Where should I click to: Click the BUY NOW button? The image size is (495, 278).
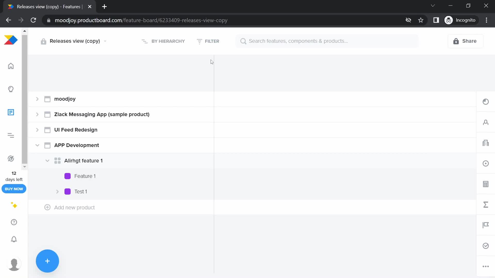(14, 189)
